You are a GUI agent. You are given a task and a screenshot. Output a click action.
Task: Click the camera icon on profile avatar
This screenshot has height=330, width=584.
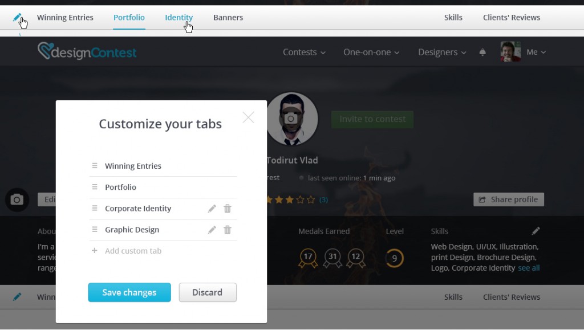click(x=291, y=119)
